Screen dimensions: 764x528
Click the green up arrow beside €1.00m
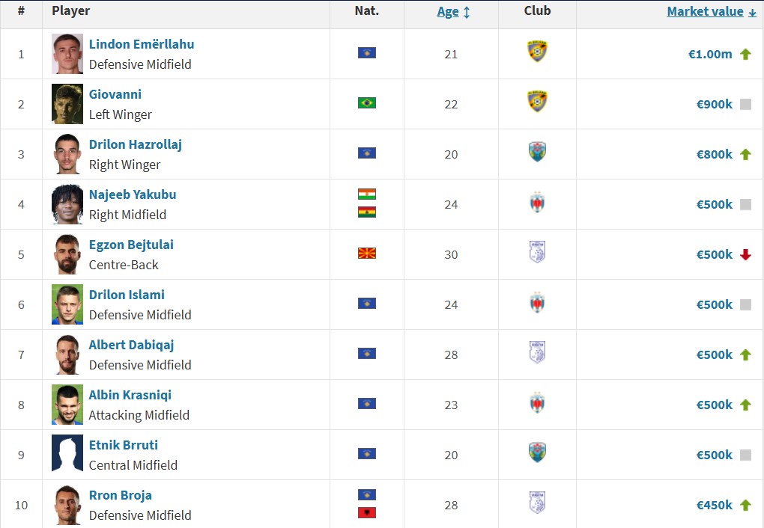pos(745,54)
